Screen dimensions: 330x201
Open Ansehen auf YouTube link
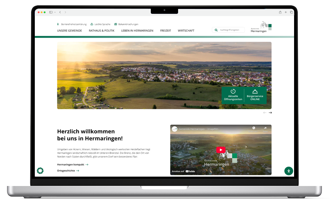coord(183,171)
